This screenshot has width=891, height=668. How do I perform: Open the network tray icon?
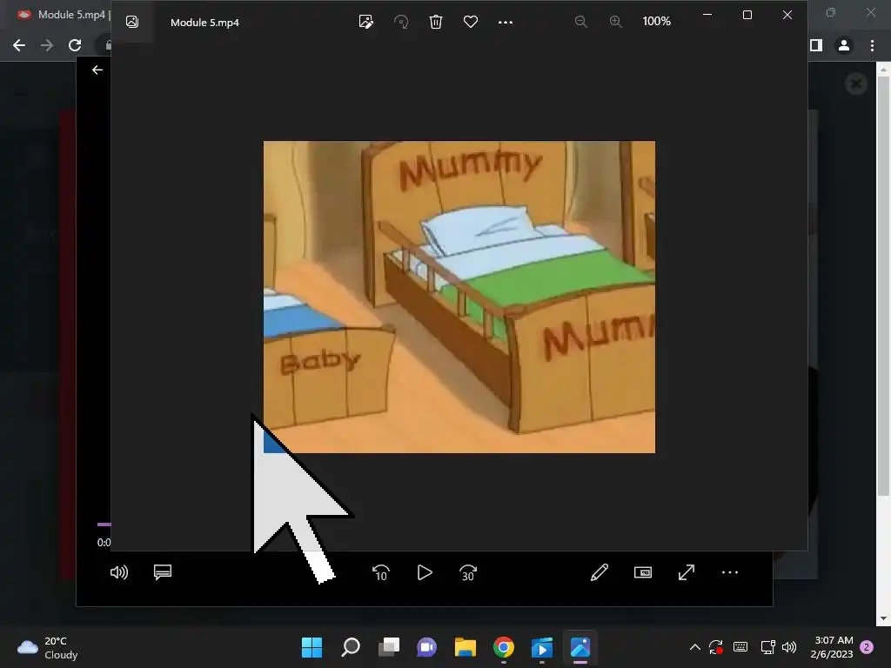pos(767,647)
